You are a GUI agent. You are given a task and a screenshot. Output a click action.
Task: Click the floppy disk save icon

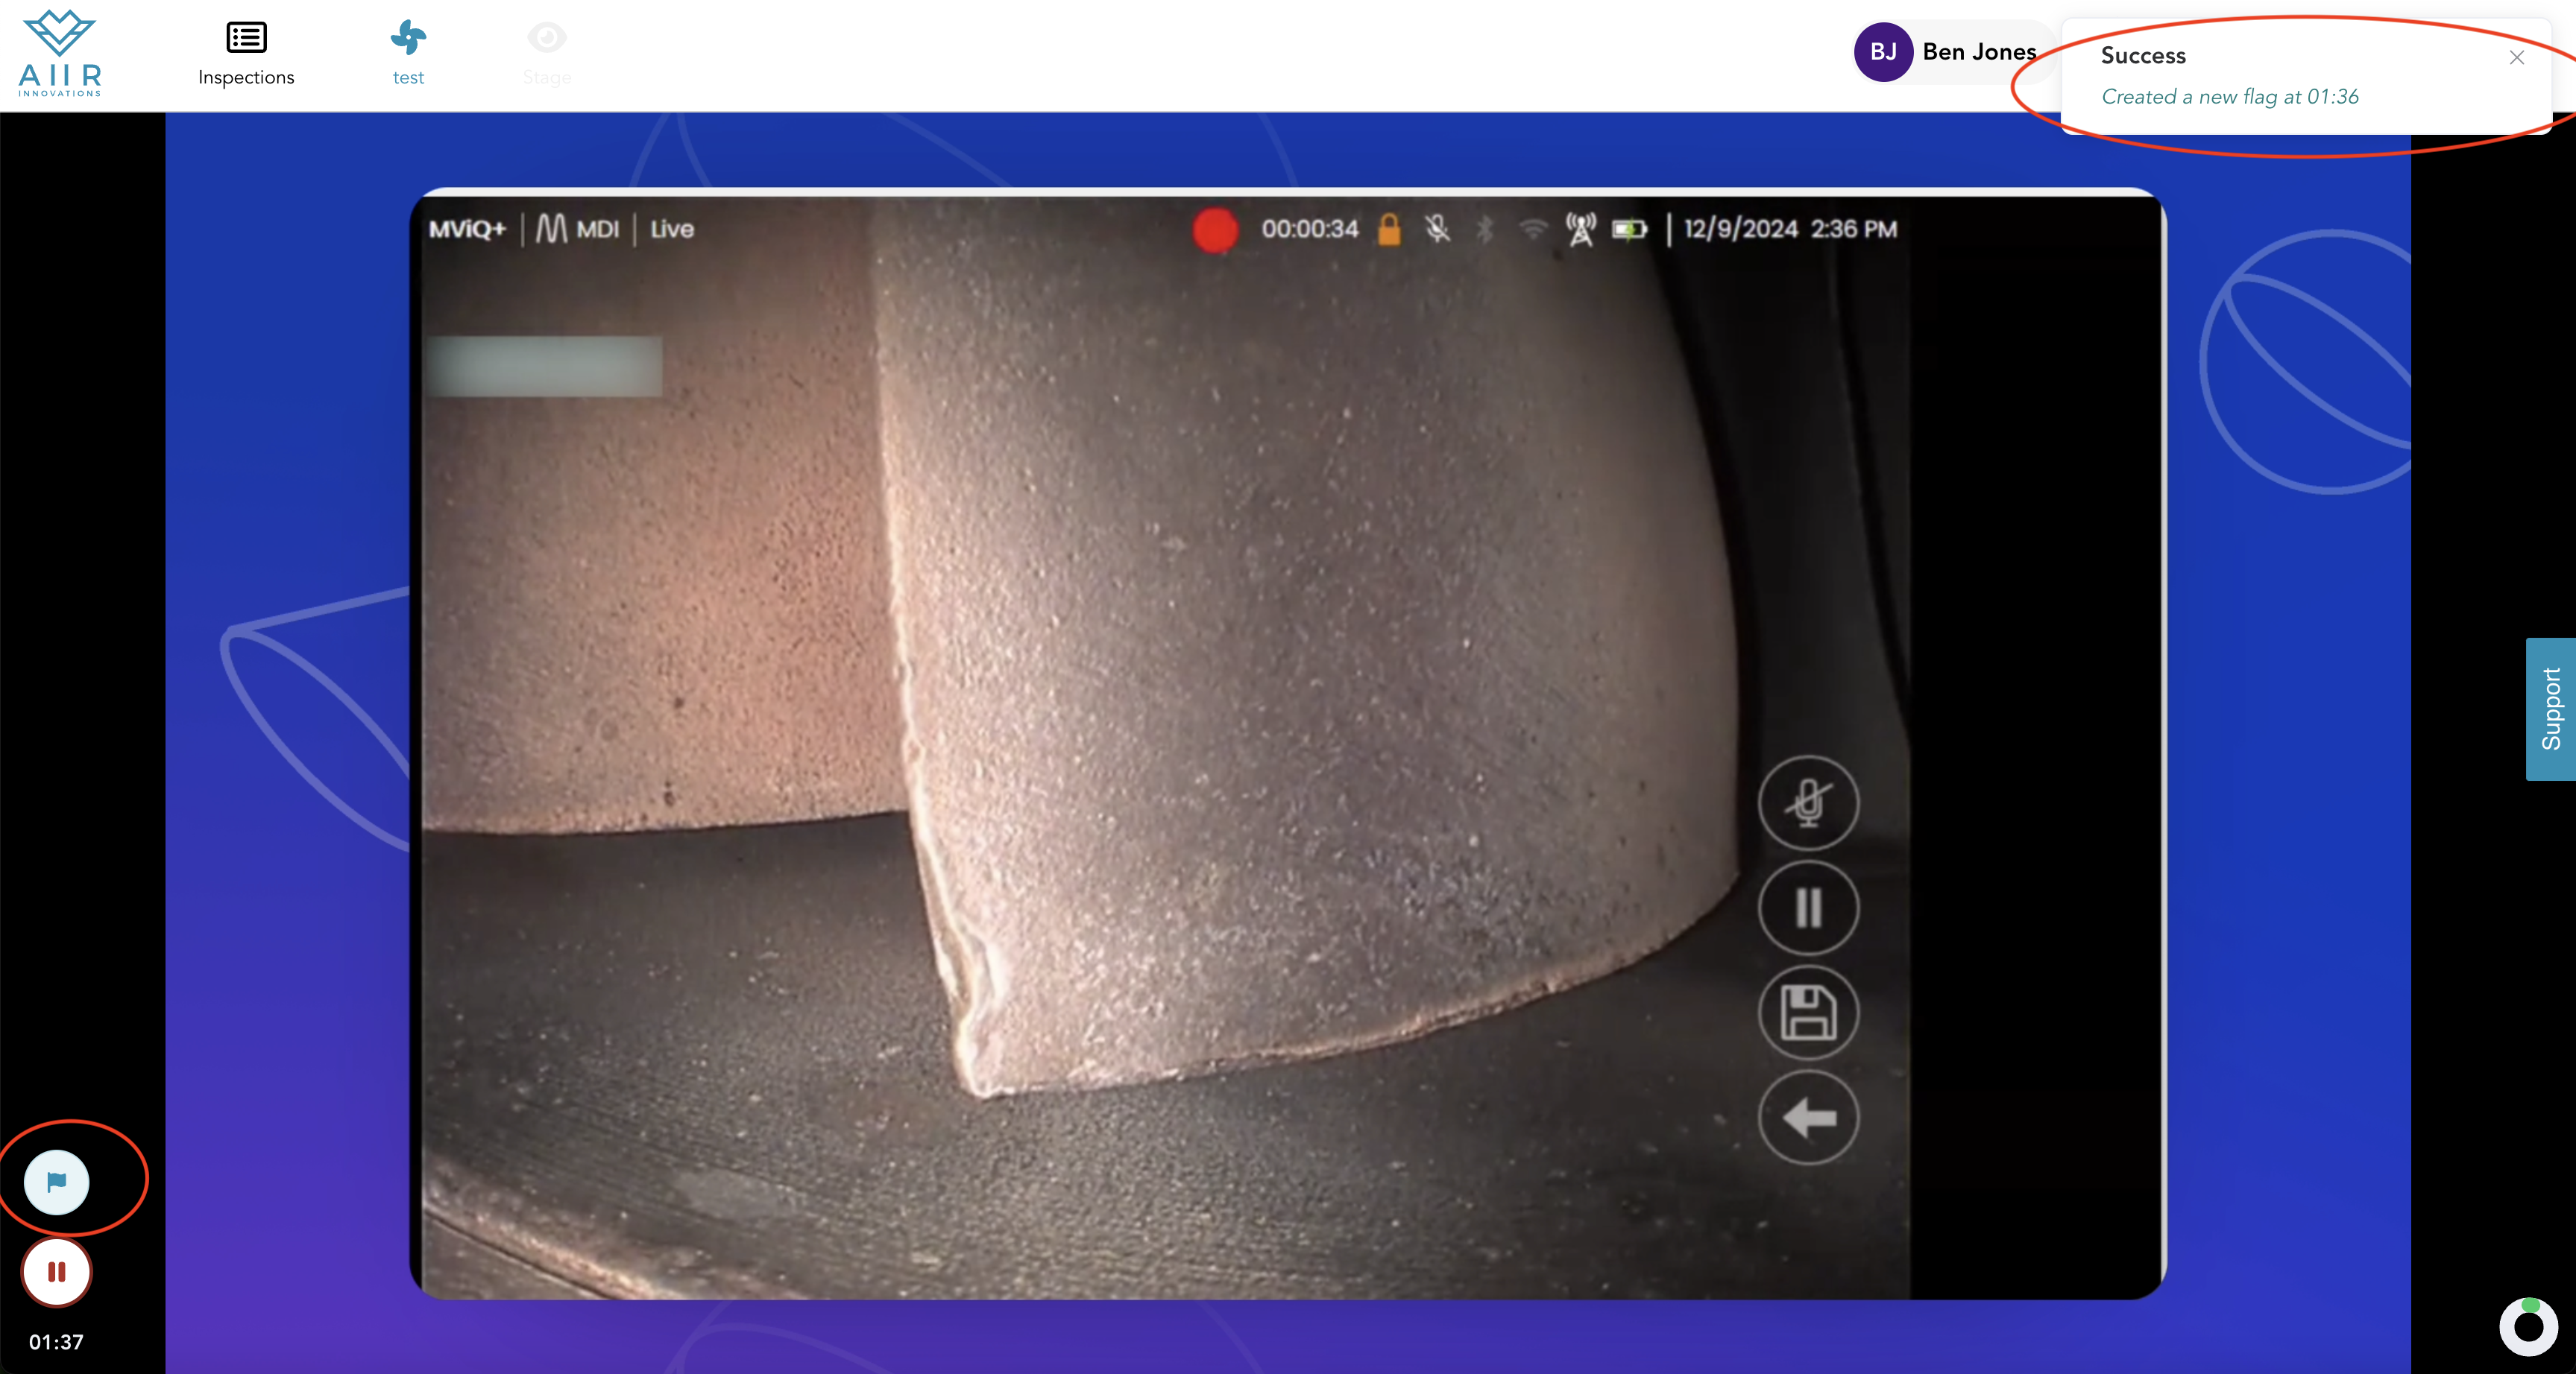pos(1808,1013)
